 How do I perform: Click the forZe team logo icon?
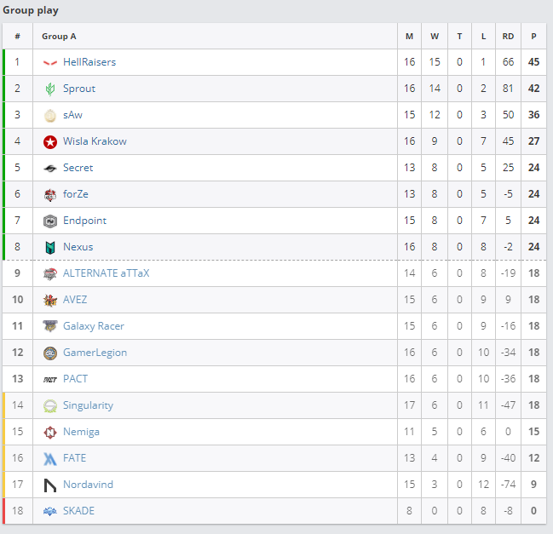pyautogui.click(x=50, y=194)
